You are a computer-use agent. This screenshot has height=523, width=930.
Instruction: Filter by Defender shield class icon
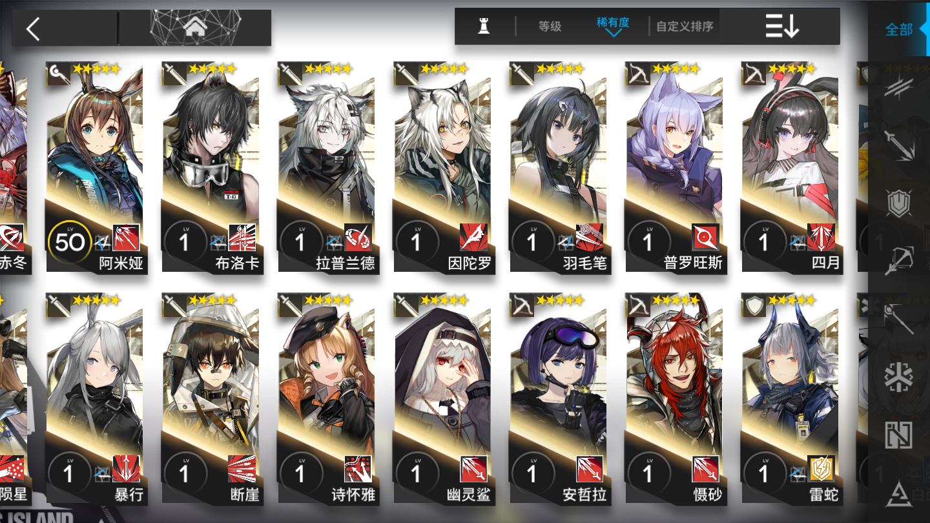[898, 203]
